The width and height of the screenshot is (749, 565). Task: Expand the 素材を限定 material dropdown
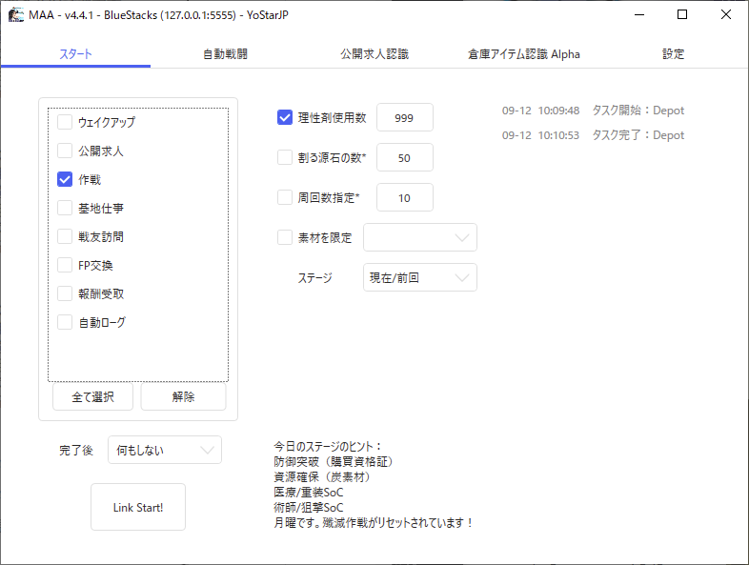(x=420, y=237)
